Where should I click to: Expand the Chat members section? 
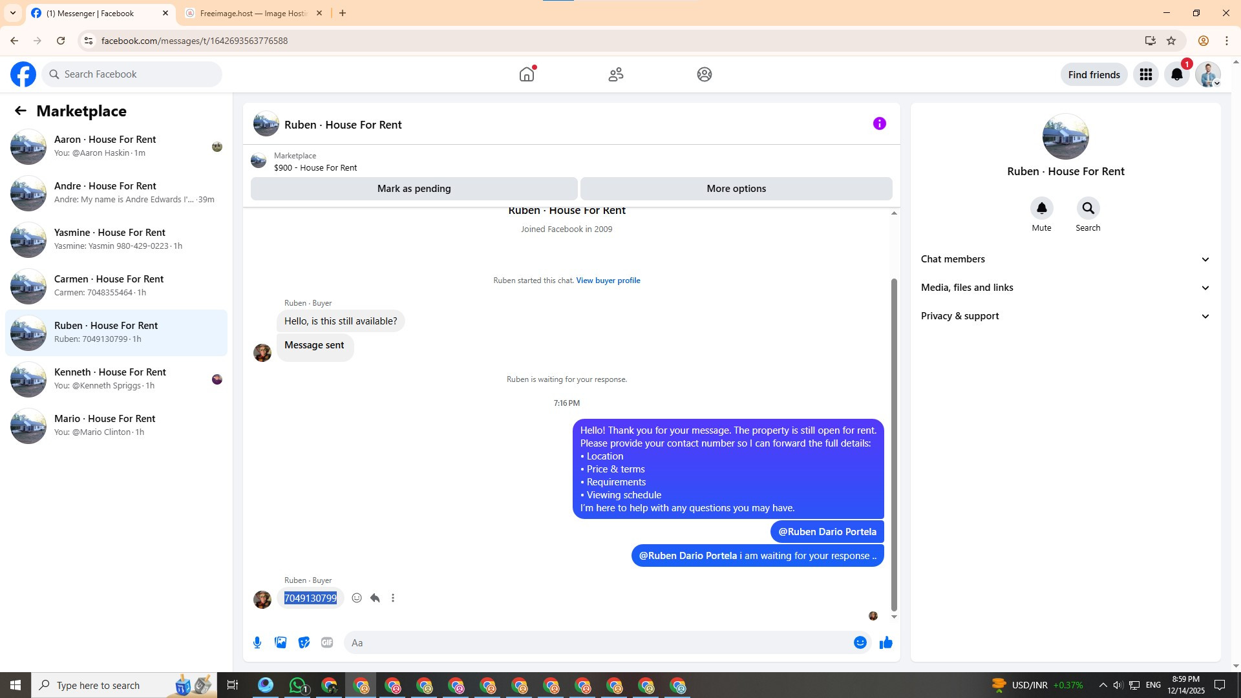[1065, 259]
